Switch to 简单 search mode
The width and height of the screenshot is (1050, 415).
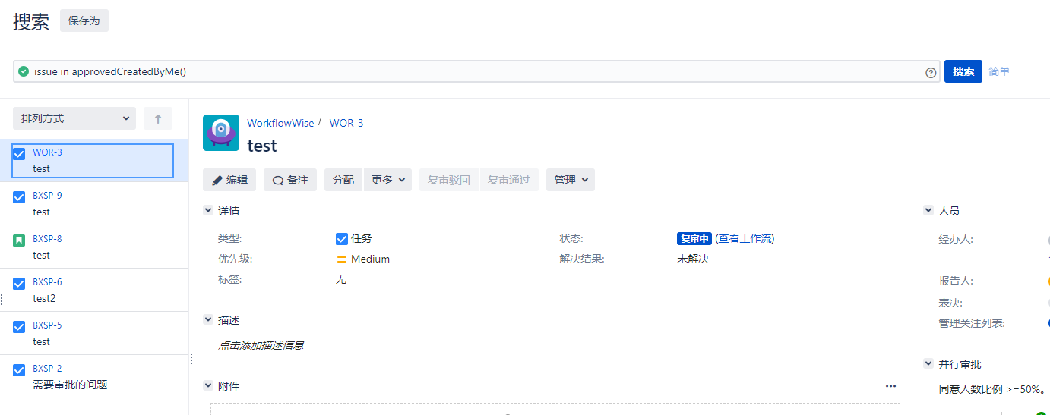tap(999, 71)
